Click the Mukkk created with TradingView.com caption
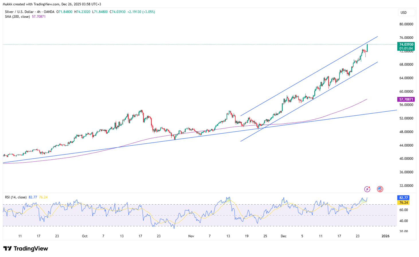 pos(52,4)
